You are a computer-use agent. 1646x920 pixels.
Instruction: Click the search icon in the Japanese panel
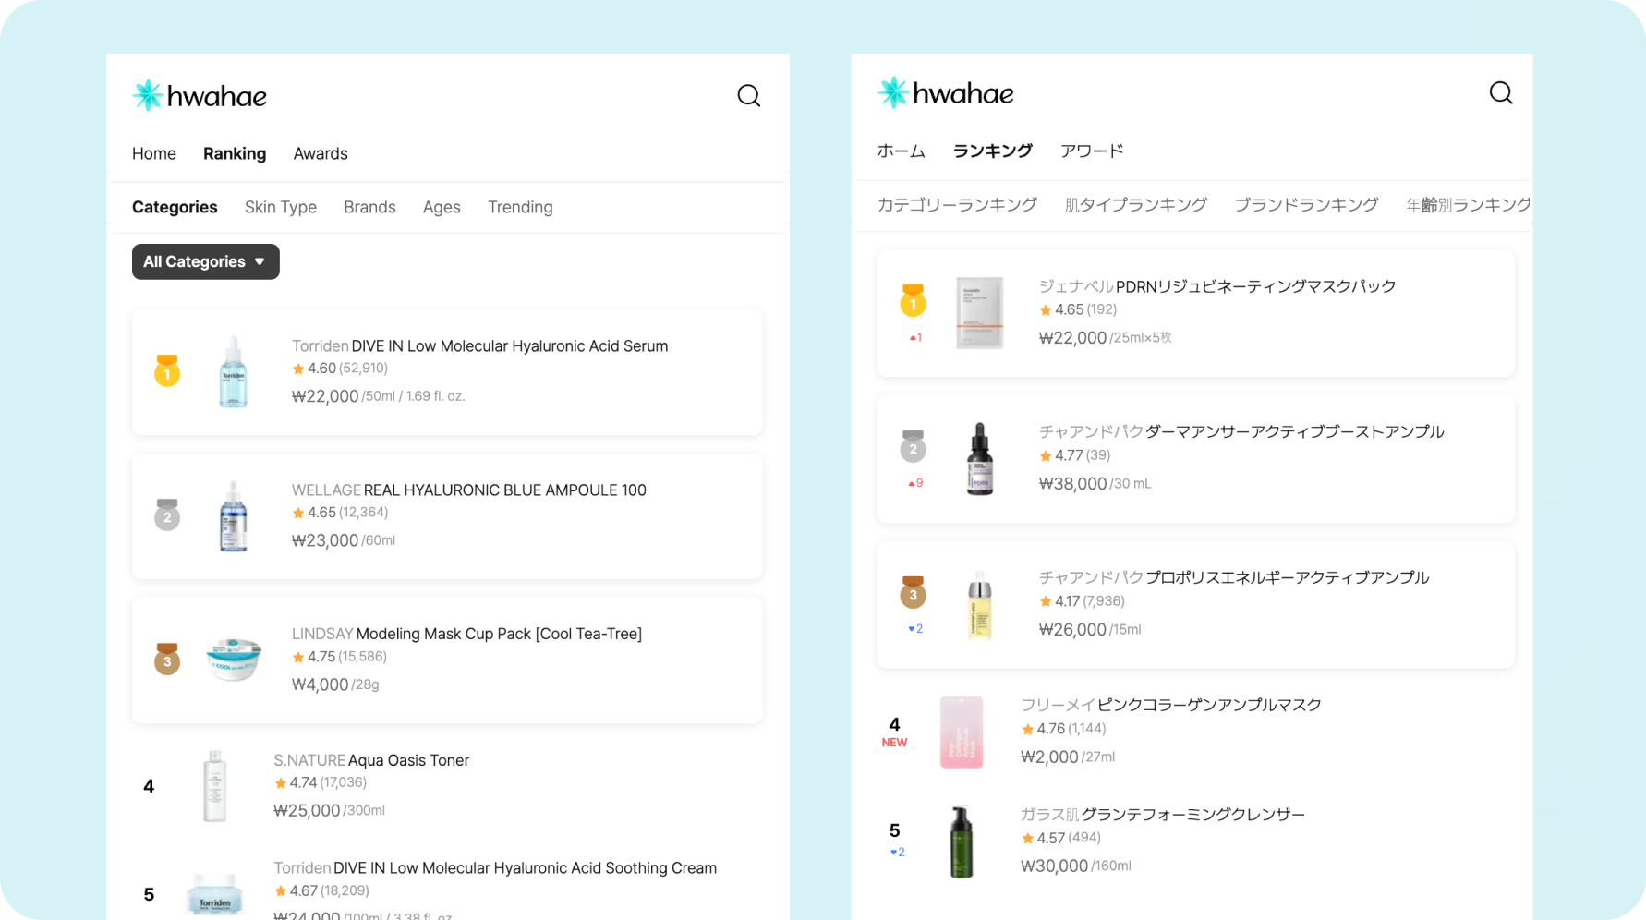click(1500, 92)
